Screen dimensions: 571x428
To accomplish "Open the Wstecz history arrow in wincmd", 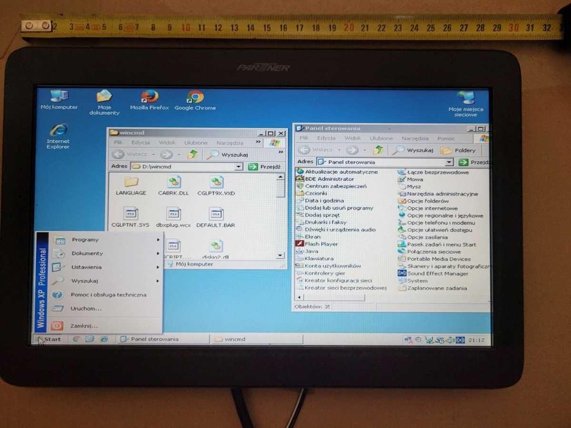I will click(153, 155).
